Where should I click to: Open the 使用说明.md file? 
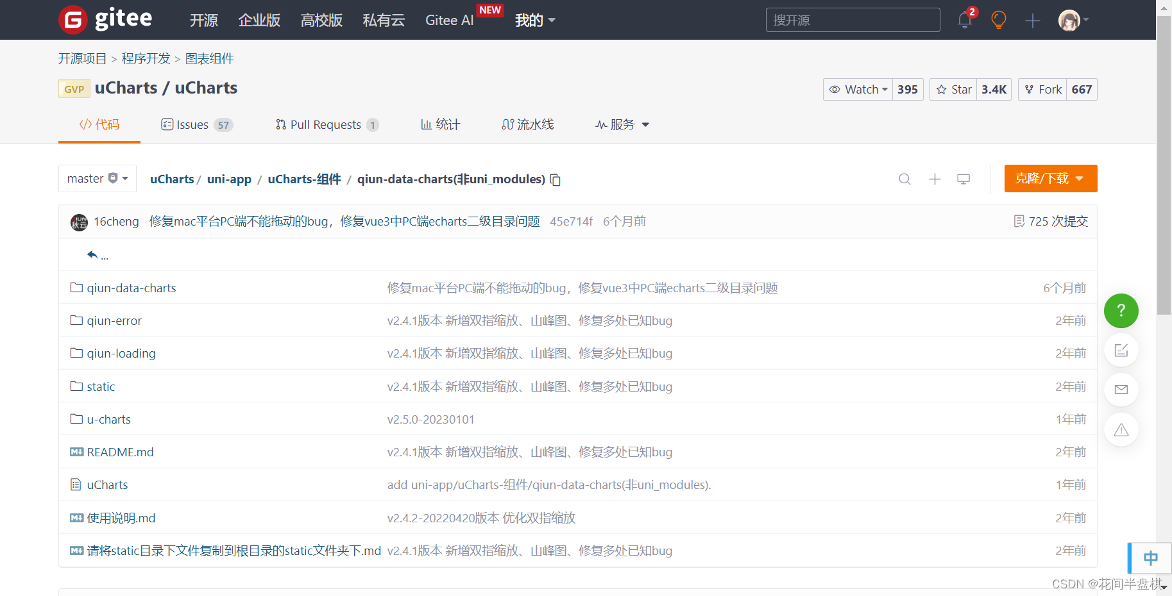point(121,518)
